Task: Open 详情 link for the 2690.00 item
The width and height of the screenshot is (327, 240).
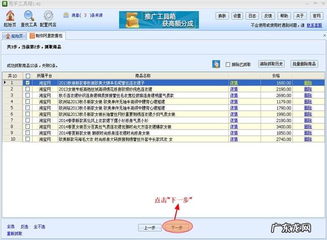Action: 234,95
